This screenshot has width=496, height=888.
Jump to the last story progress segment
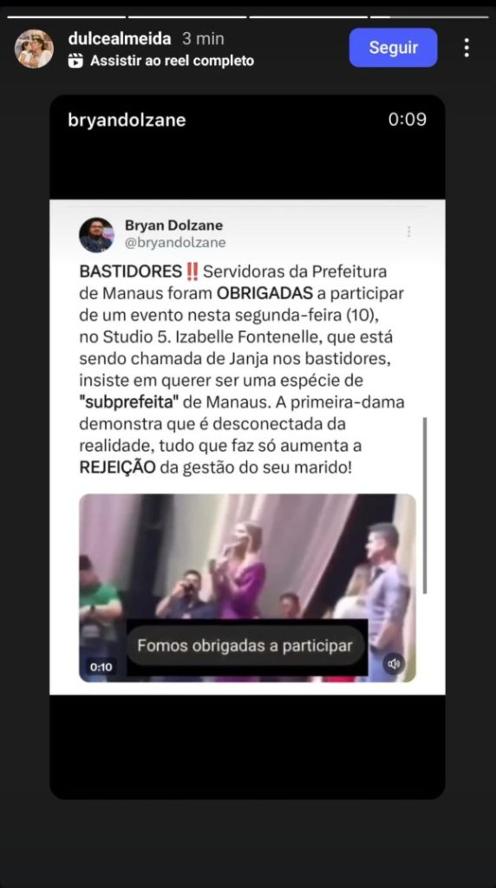coord(429,17)
